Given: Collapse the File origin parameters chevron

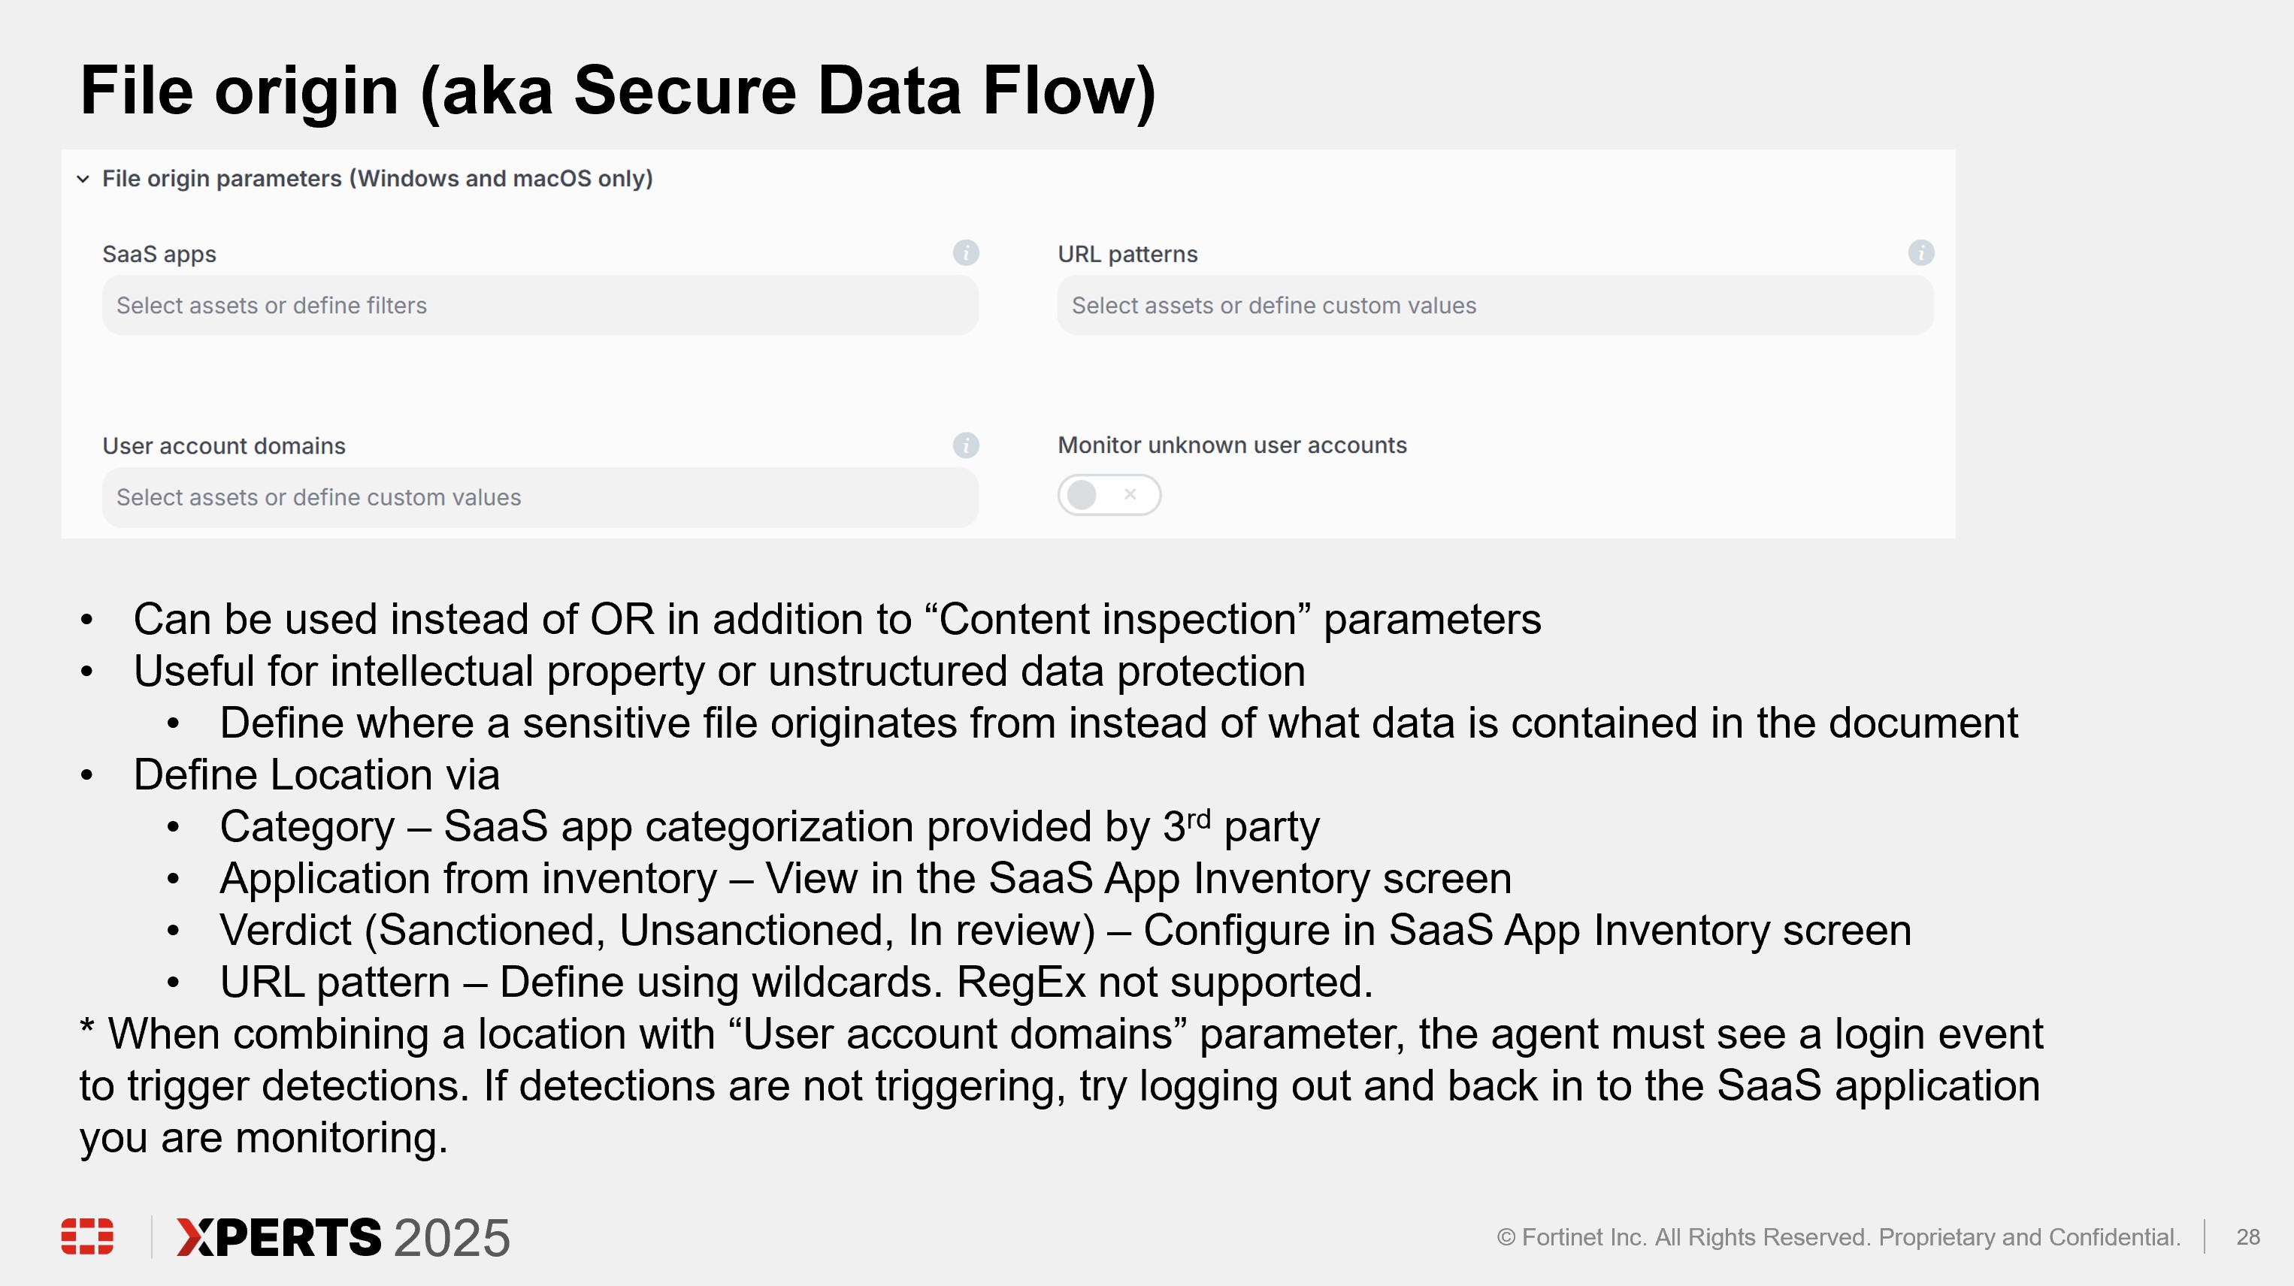Looking at the screenshot, I should click(83, 179).
